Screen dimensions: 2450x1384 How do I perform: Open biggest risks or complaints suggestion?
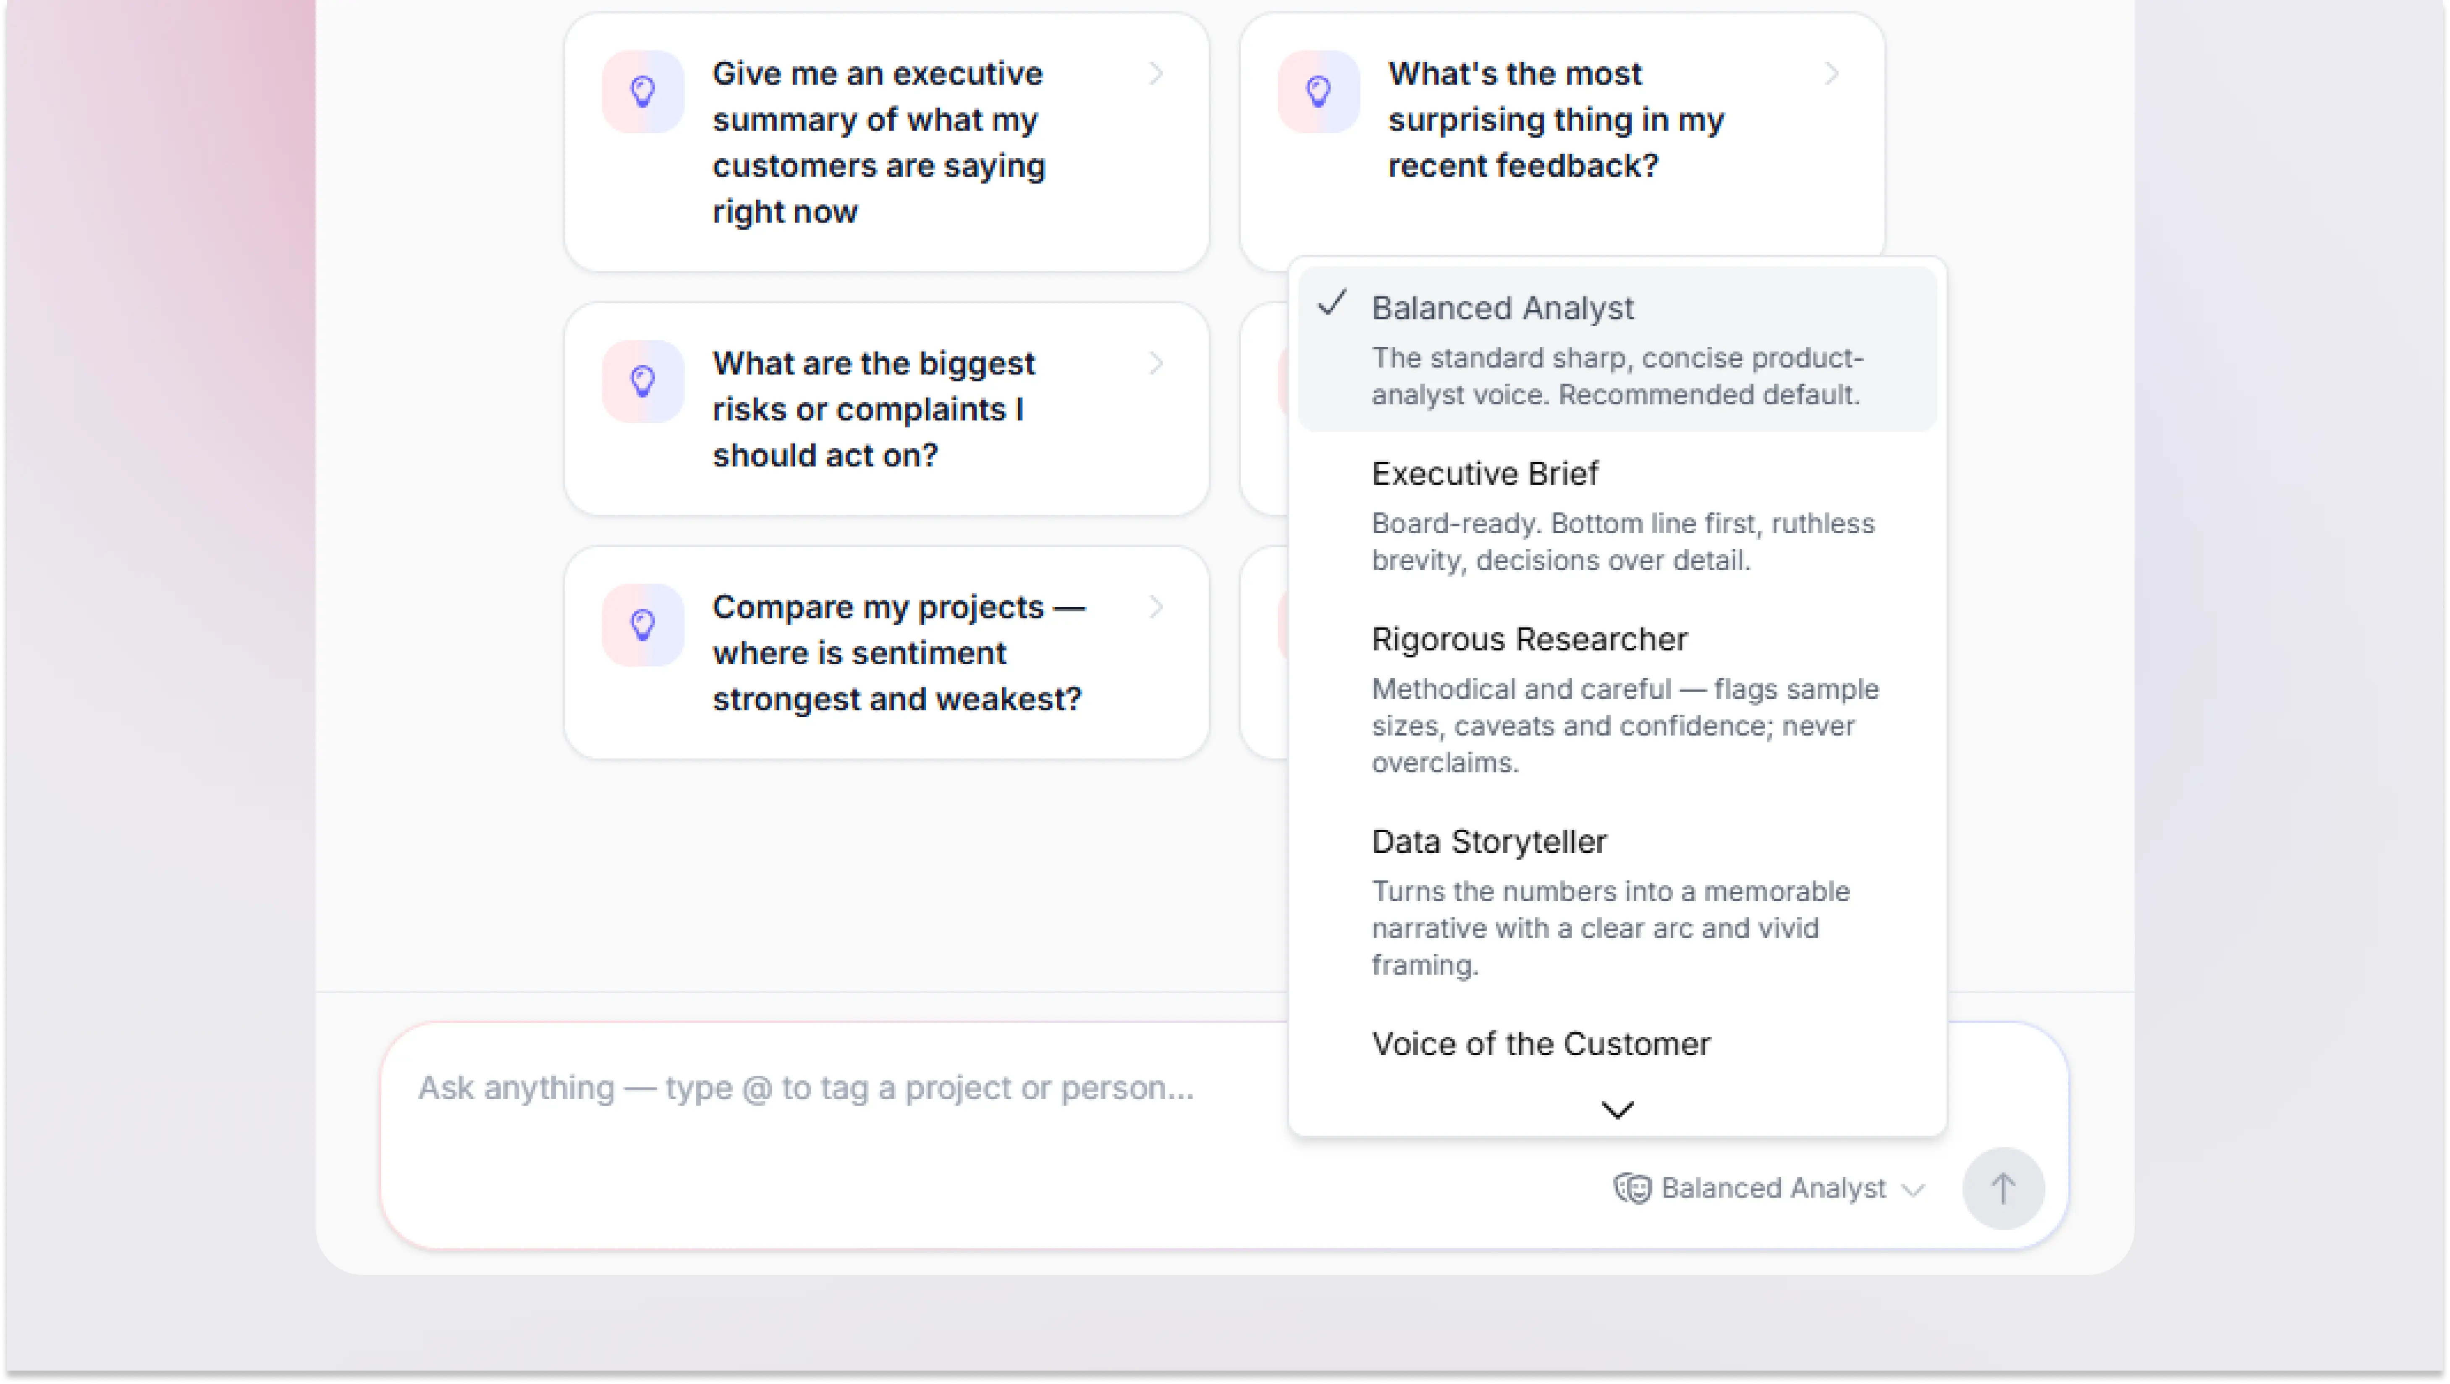pos(886,410)
